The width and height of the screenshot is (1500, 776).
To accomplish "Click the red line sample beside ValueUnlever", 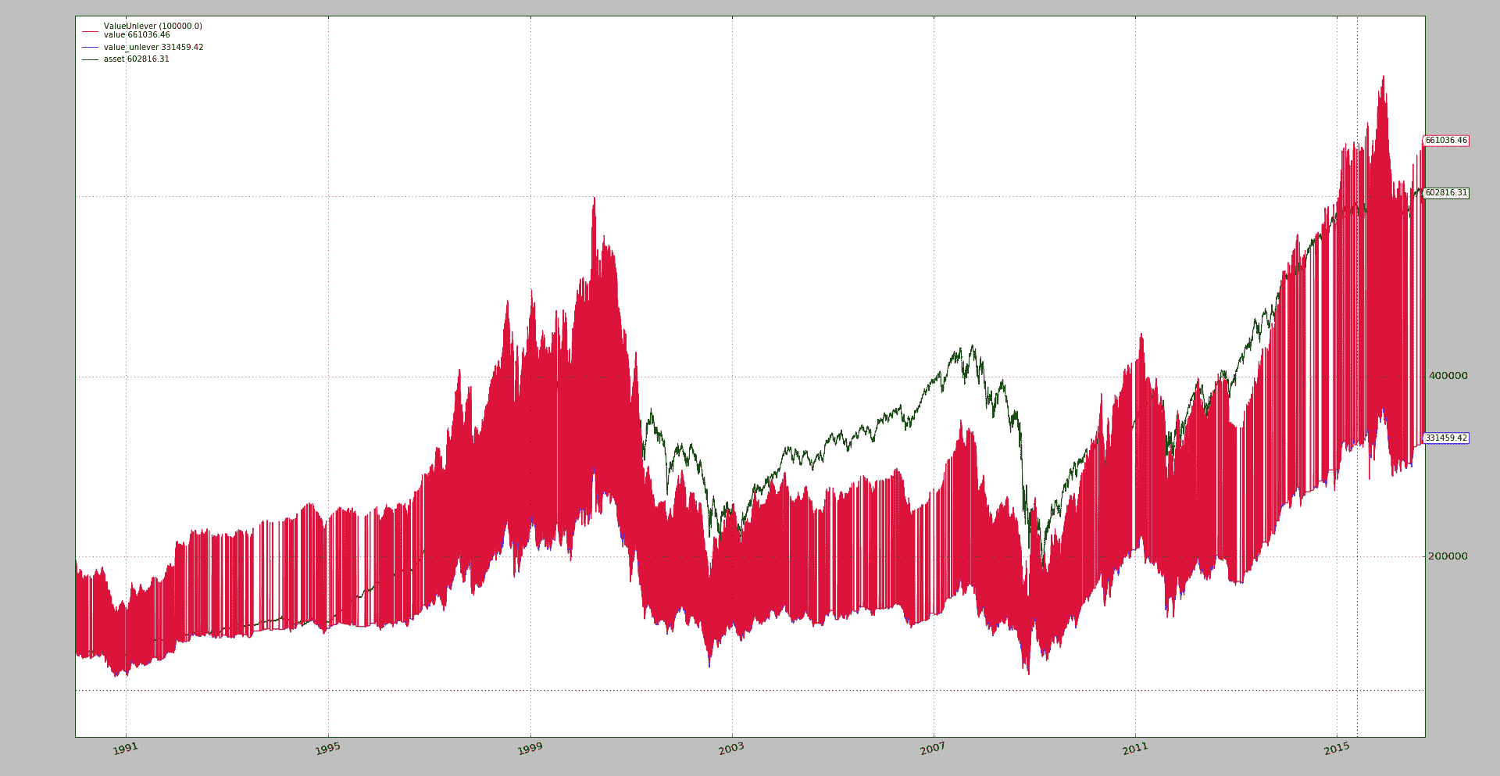I will pyautogui.click(x=90, y=31).
